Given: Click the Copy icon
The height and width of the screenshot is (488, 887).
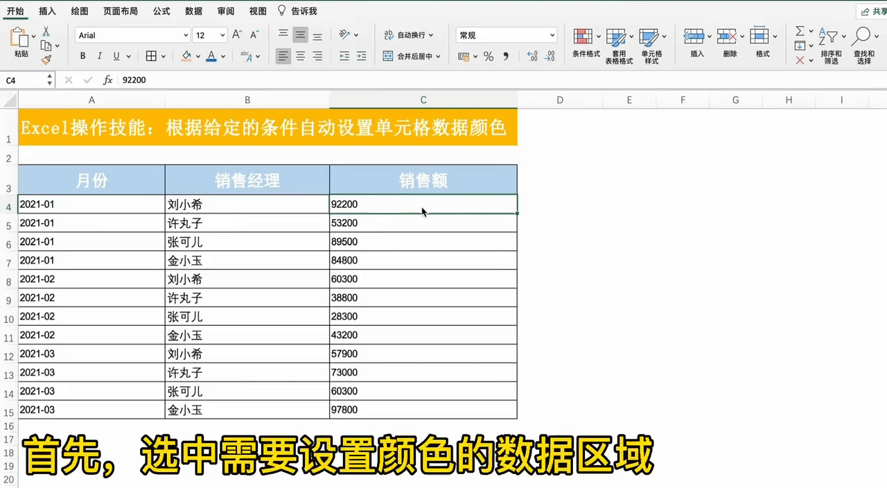Looking at the screenshot, I should click(46, 46).
